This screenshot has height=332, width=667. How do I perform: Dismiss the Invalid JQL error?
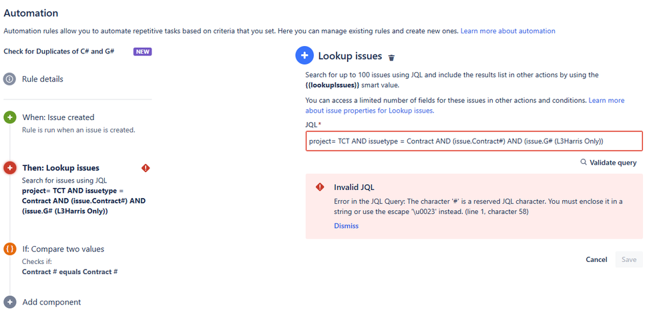(x=347, y=226)
